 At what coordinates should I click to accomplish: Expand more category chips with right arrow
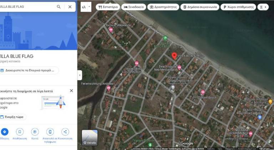[265, 7]
